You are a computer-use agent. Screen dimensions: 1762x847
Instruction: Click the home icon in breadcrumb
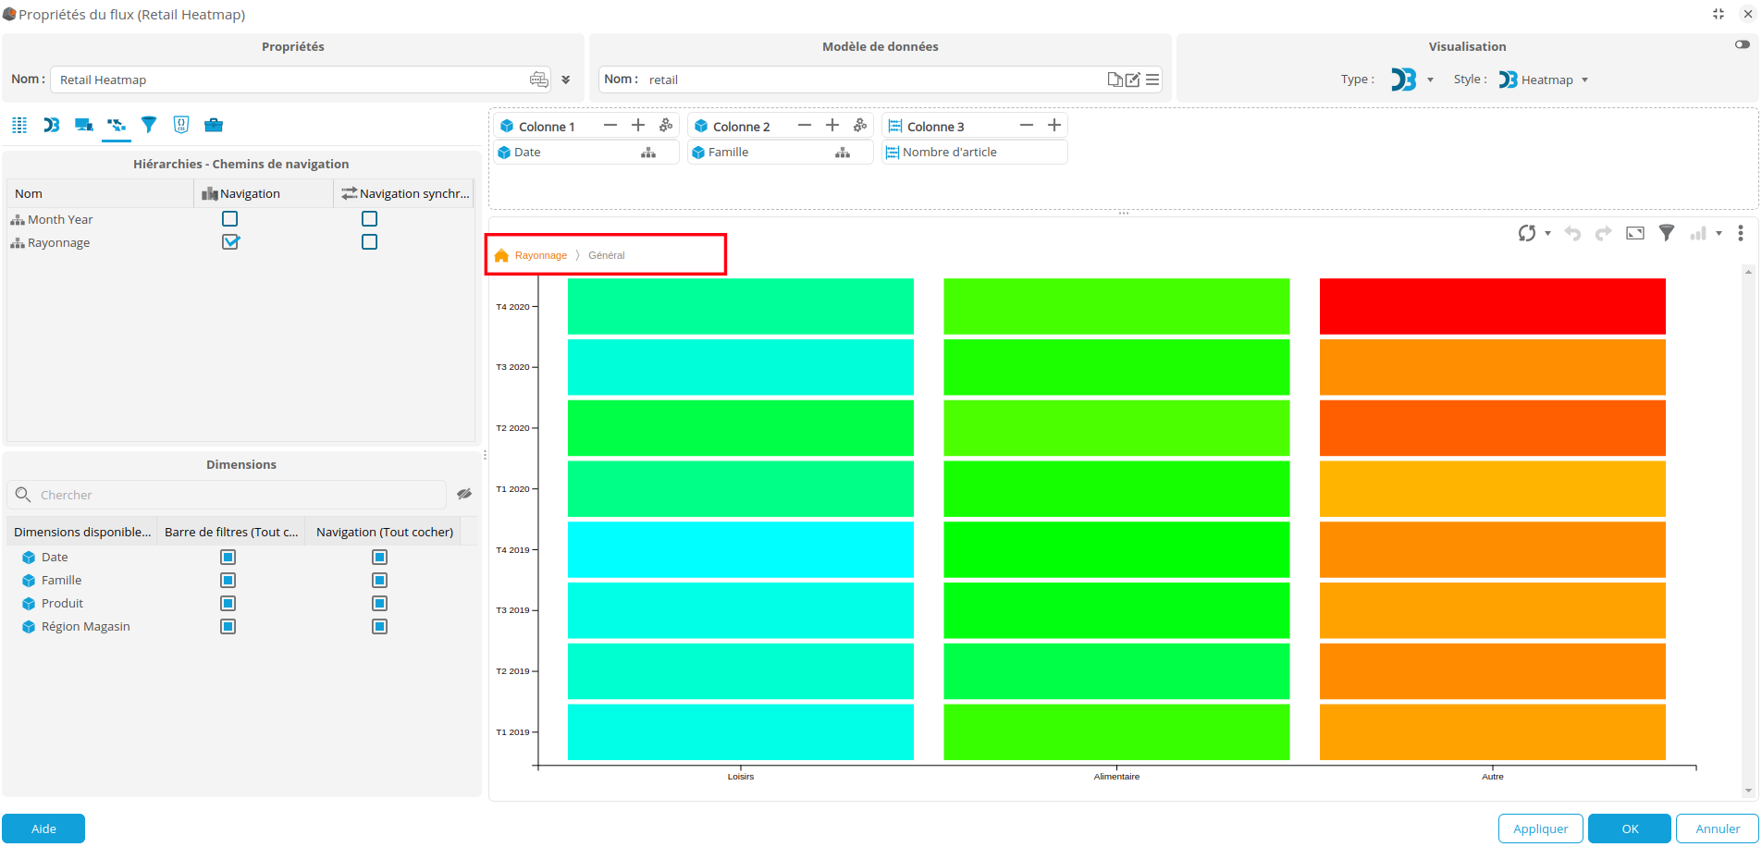501,255
